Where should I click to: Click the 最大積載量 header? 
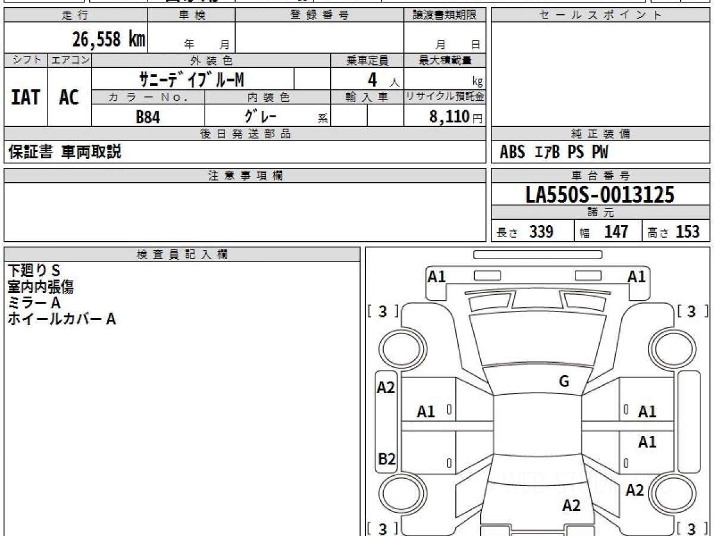[445, 60]
